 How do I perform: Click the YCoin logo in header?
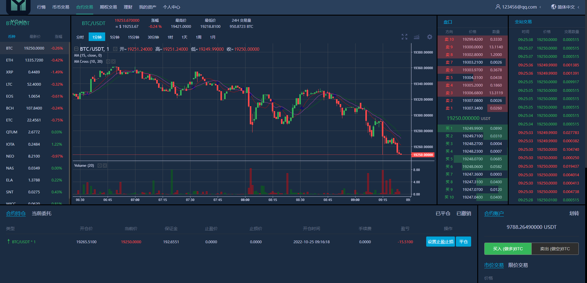[18, 7]
